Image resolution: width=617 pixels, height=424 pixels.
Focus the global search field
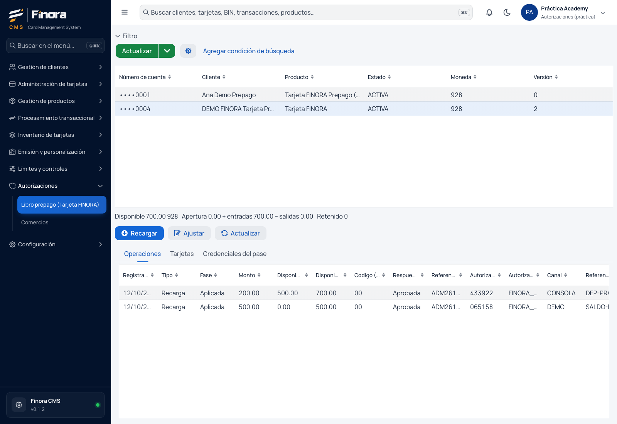(x=306, y=12)
